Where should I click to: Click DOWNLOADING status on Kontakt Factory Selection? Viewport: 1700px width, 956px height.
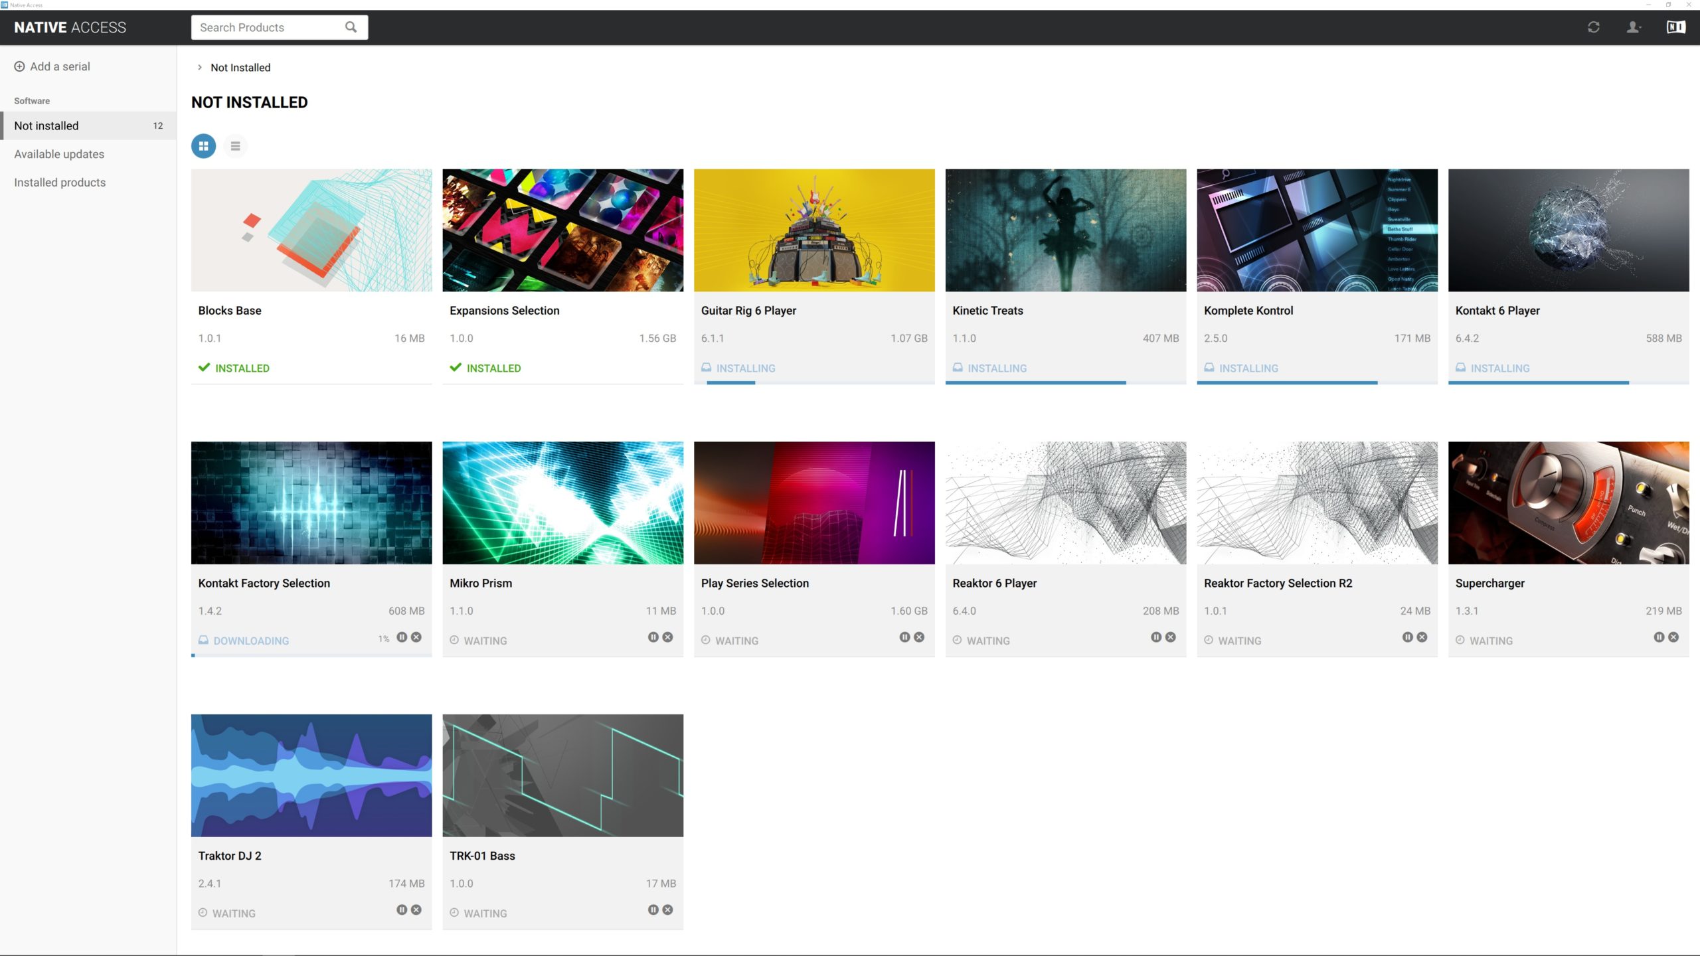(x=244, y=641)
